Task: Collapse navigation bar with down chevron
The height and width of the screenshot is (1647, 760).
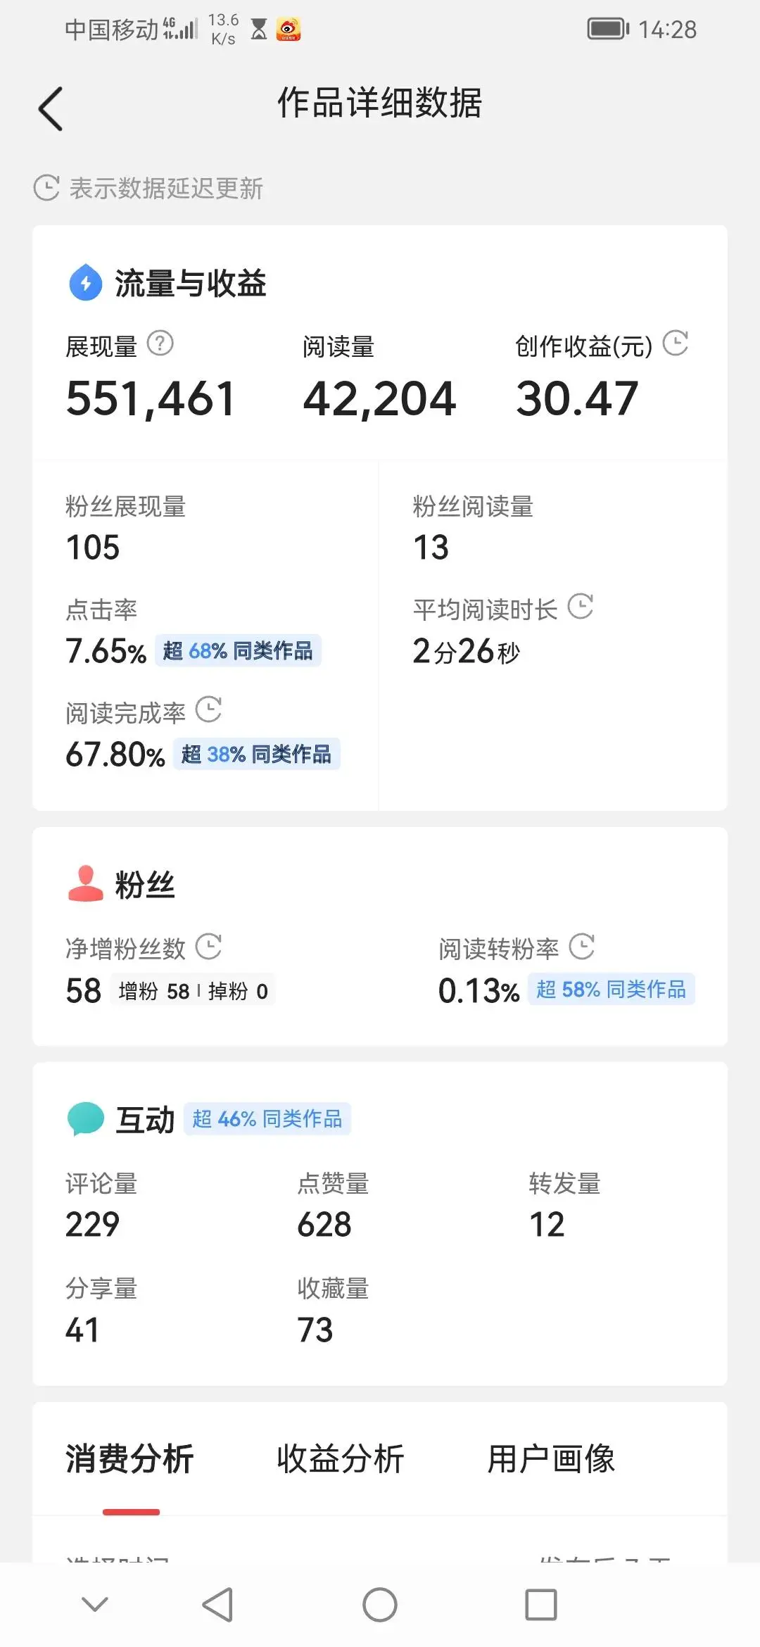Action: pos(95,1605)
